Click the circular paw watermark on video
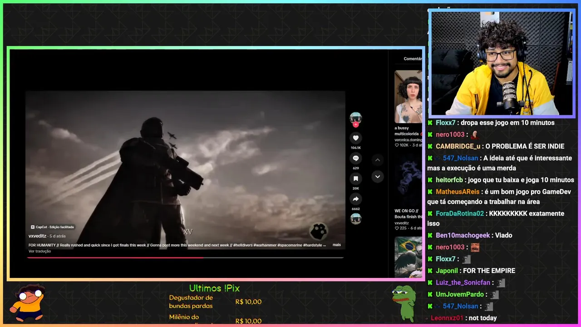Screen dimensions: 581x327 (319, 232)
